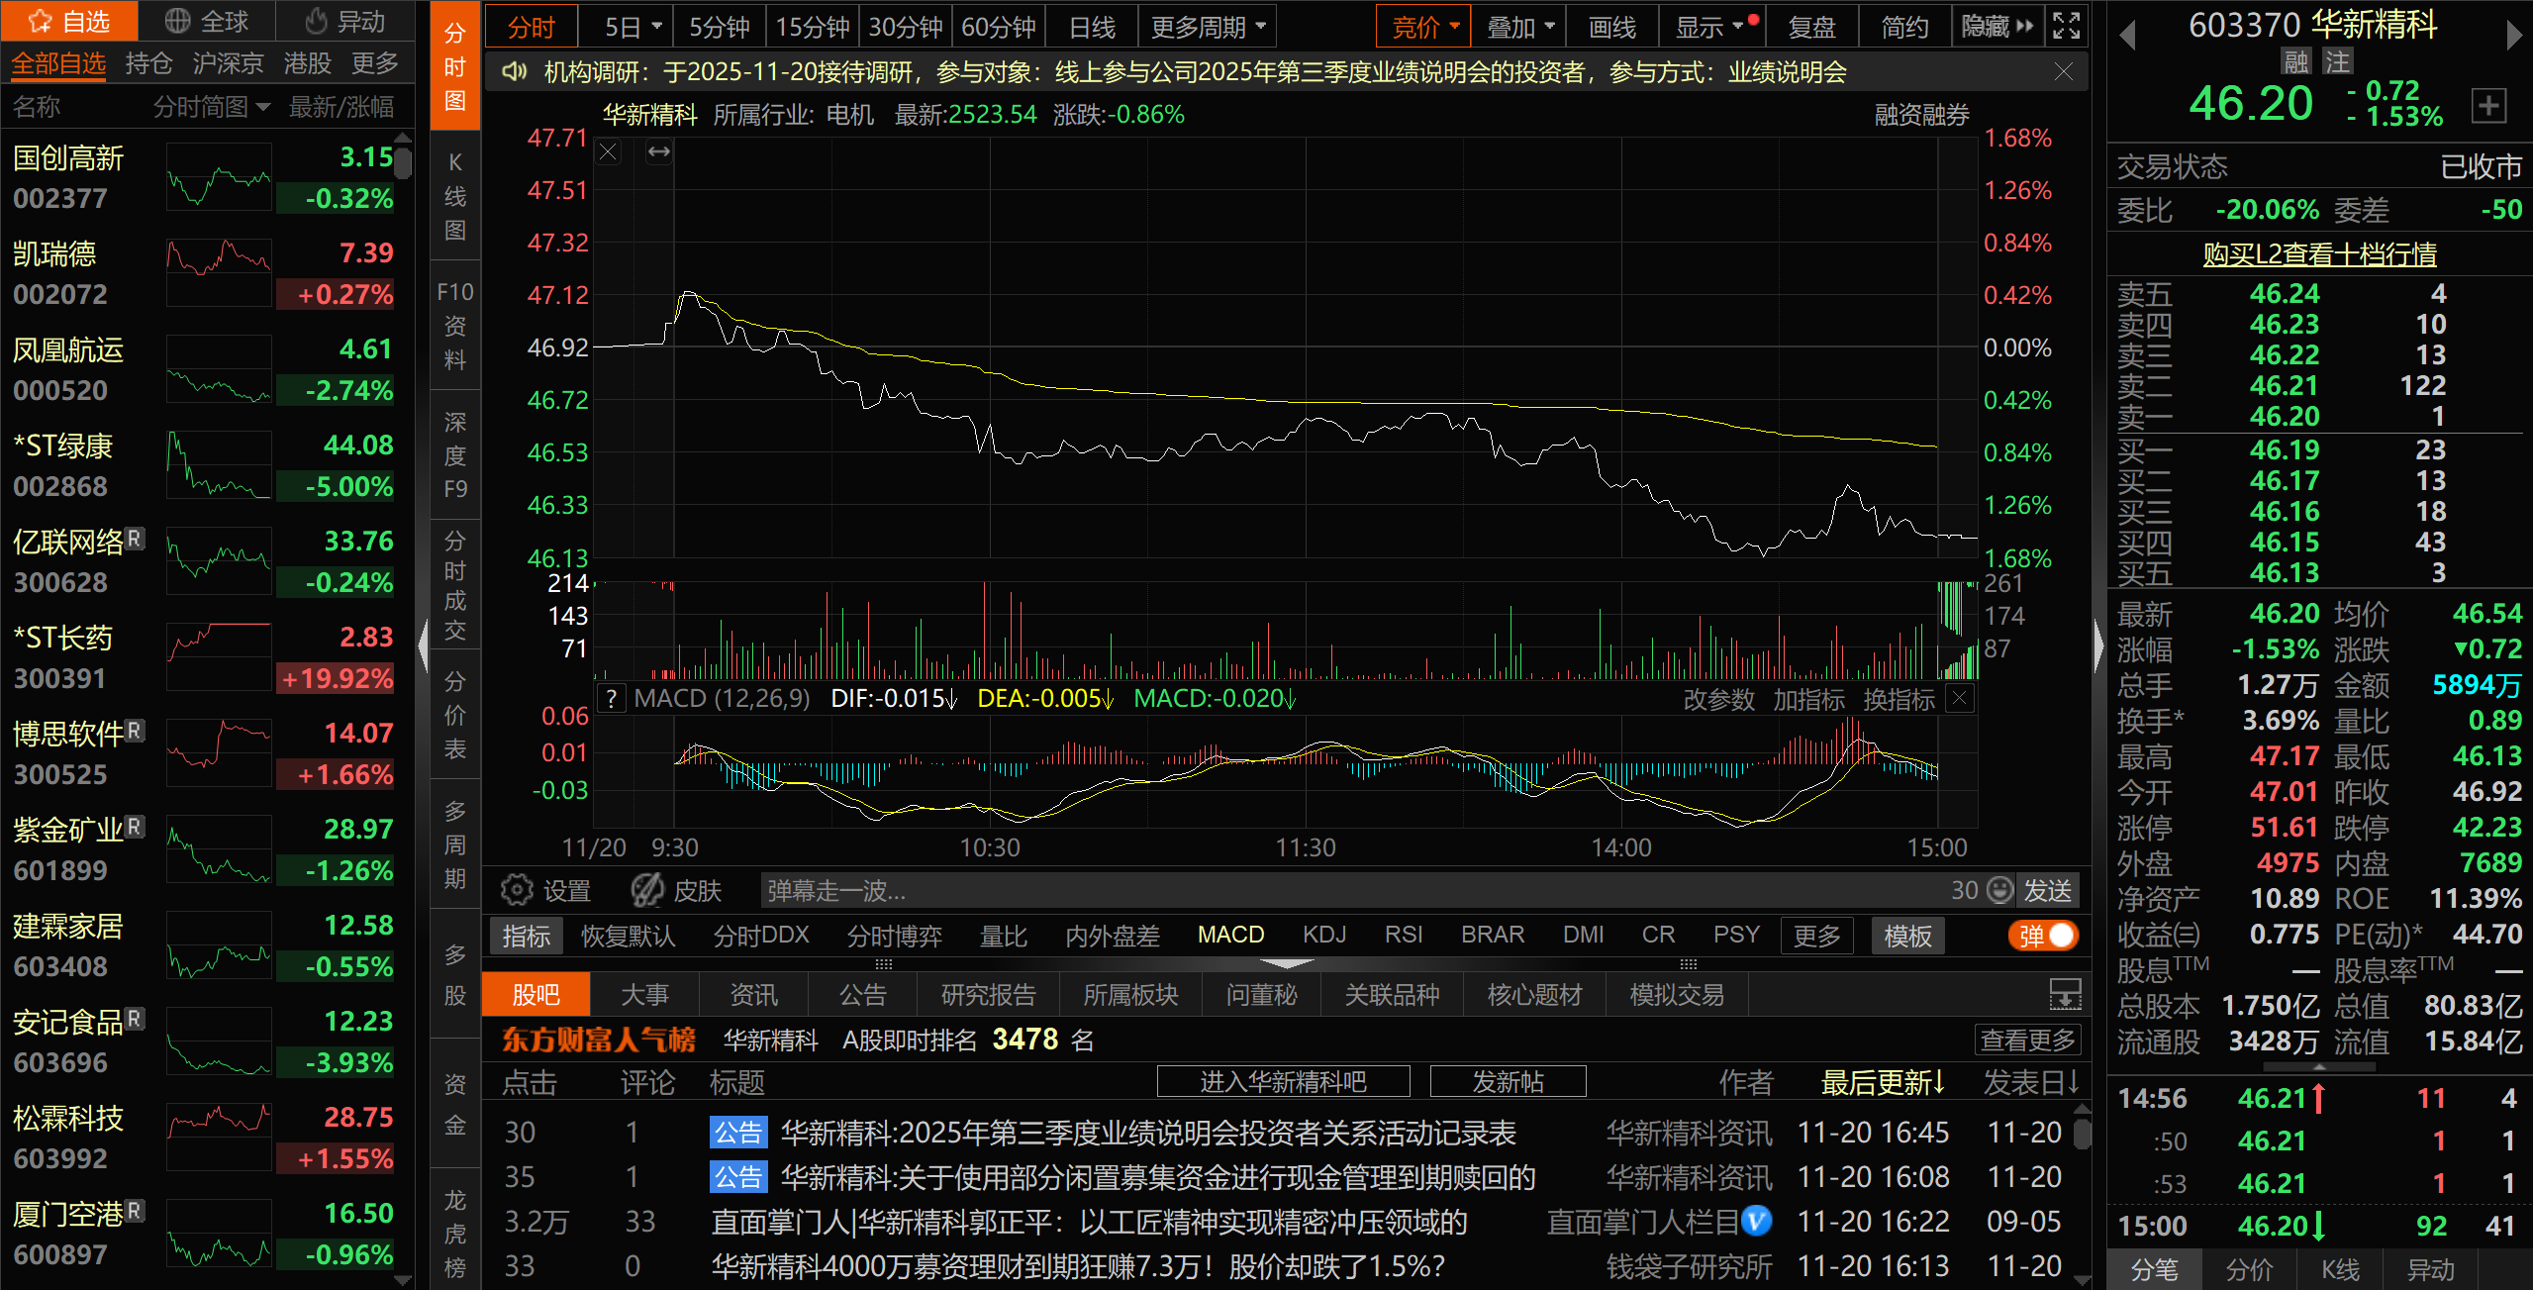
Task: Click the speaker announcement icon
Action: 513,72
